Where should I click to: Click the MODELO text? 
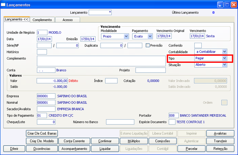[55, 32]
